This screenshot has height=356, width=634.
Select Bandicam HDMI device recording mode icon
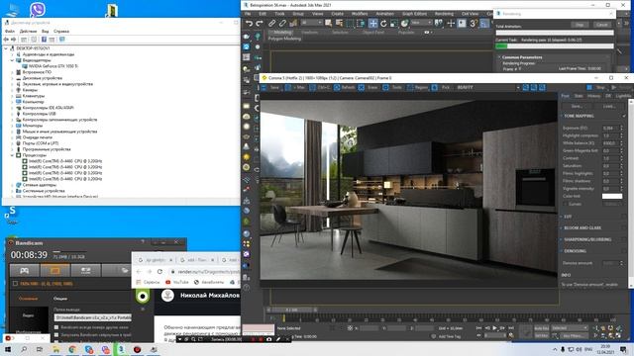click(86, 270)
